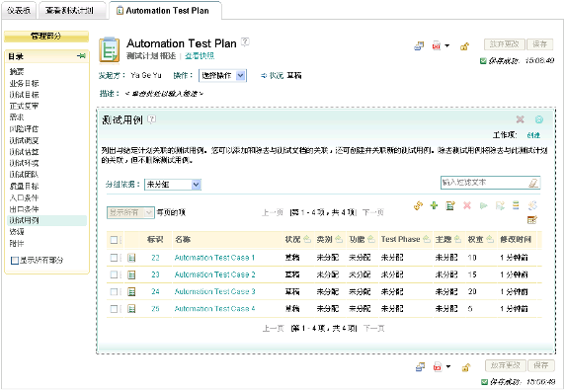Open help icon next to 测试用例 heading
565x390 pixels.
click(152, 119)
